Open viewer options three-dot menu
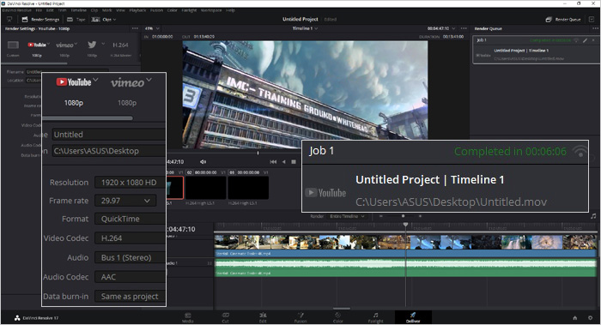The width and height of the screenshot is (601, 325). coord(464,28)
